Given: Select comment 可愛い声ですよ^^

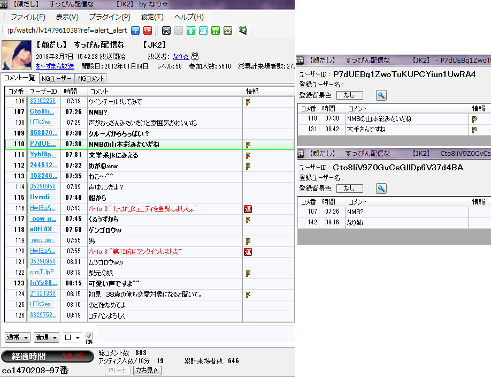Looking at the screenshot, I should (x=149, y=283).
